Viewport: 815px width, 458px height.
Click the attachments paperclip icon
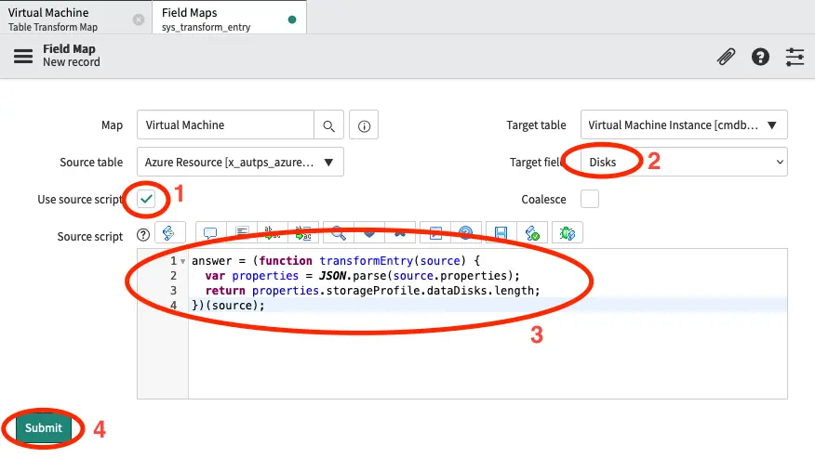click(x=726, y=57)
